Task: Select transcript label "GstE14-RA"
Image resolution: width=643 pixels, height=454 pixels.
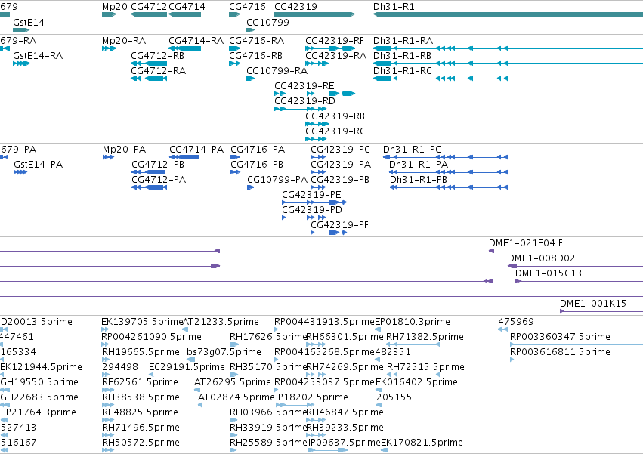Action: click(x=38, y=56)
